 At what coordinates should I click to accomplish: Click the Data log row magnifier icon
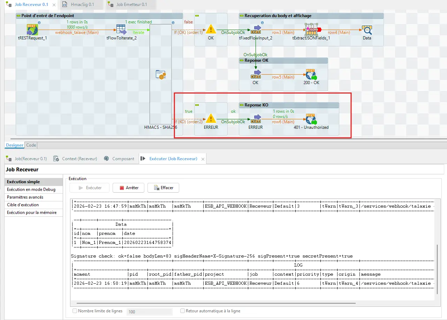coord(367,30)
